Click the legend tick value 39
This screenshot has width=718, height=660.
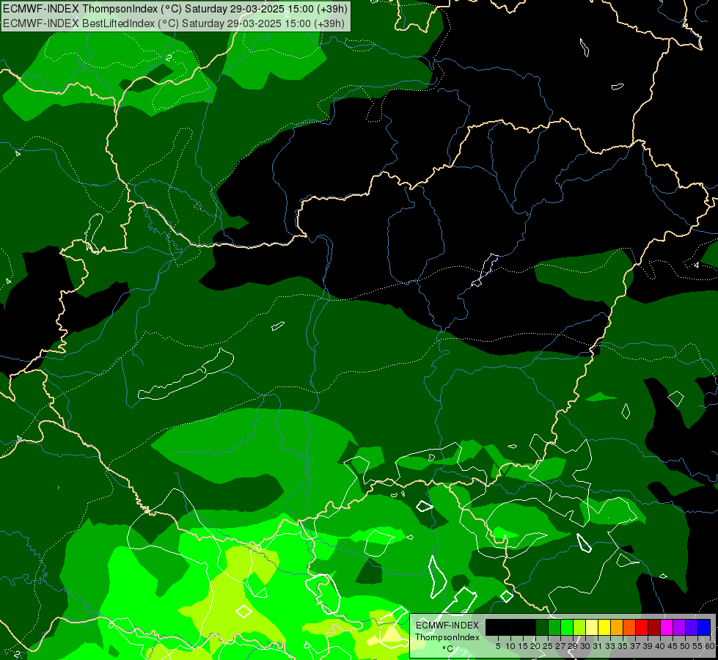[648, 646]
